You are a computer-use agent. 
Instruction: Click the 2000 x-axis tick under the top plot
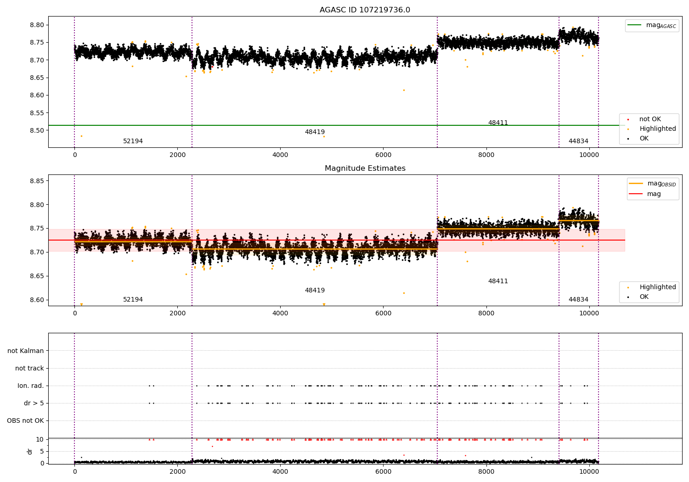[177, 155]
